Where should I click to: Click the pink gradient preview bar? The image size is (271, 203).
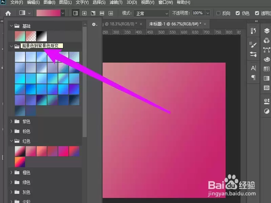tap(48, 13)
